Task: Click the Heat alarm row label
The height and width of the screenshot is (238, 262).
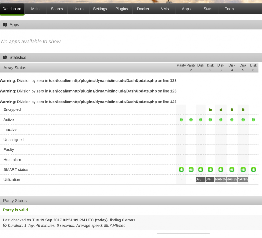Action: pyautogui.click(x=13, y=160)
